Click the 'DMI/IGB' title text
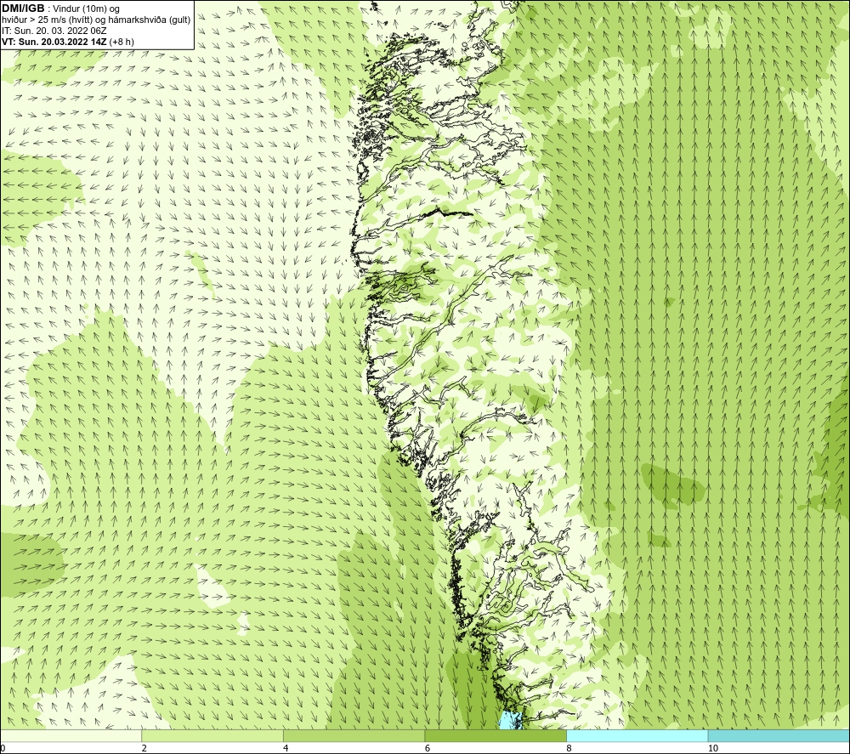Image resolution: width=850 pixels, height=754 pixels. (x=23, y=9)
